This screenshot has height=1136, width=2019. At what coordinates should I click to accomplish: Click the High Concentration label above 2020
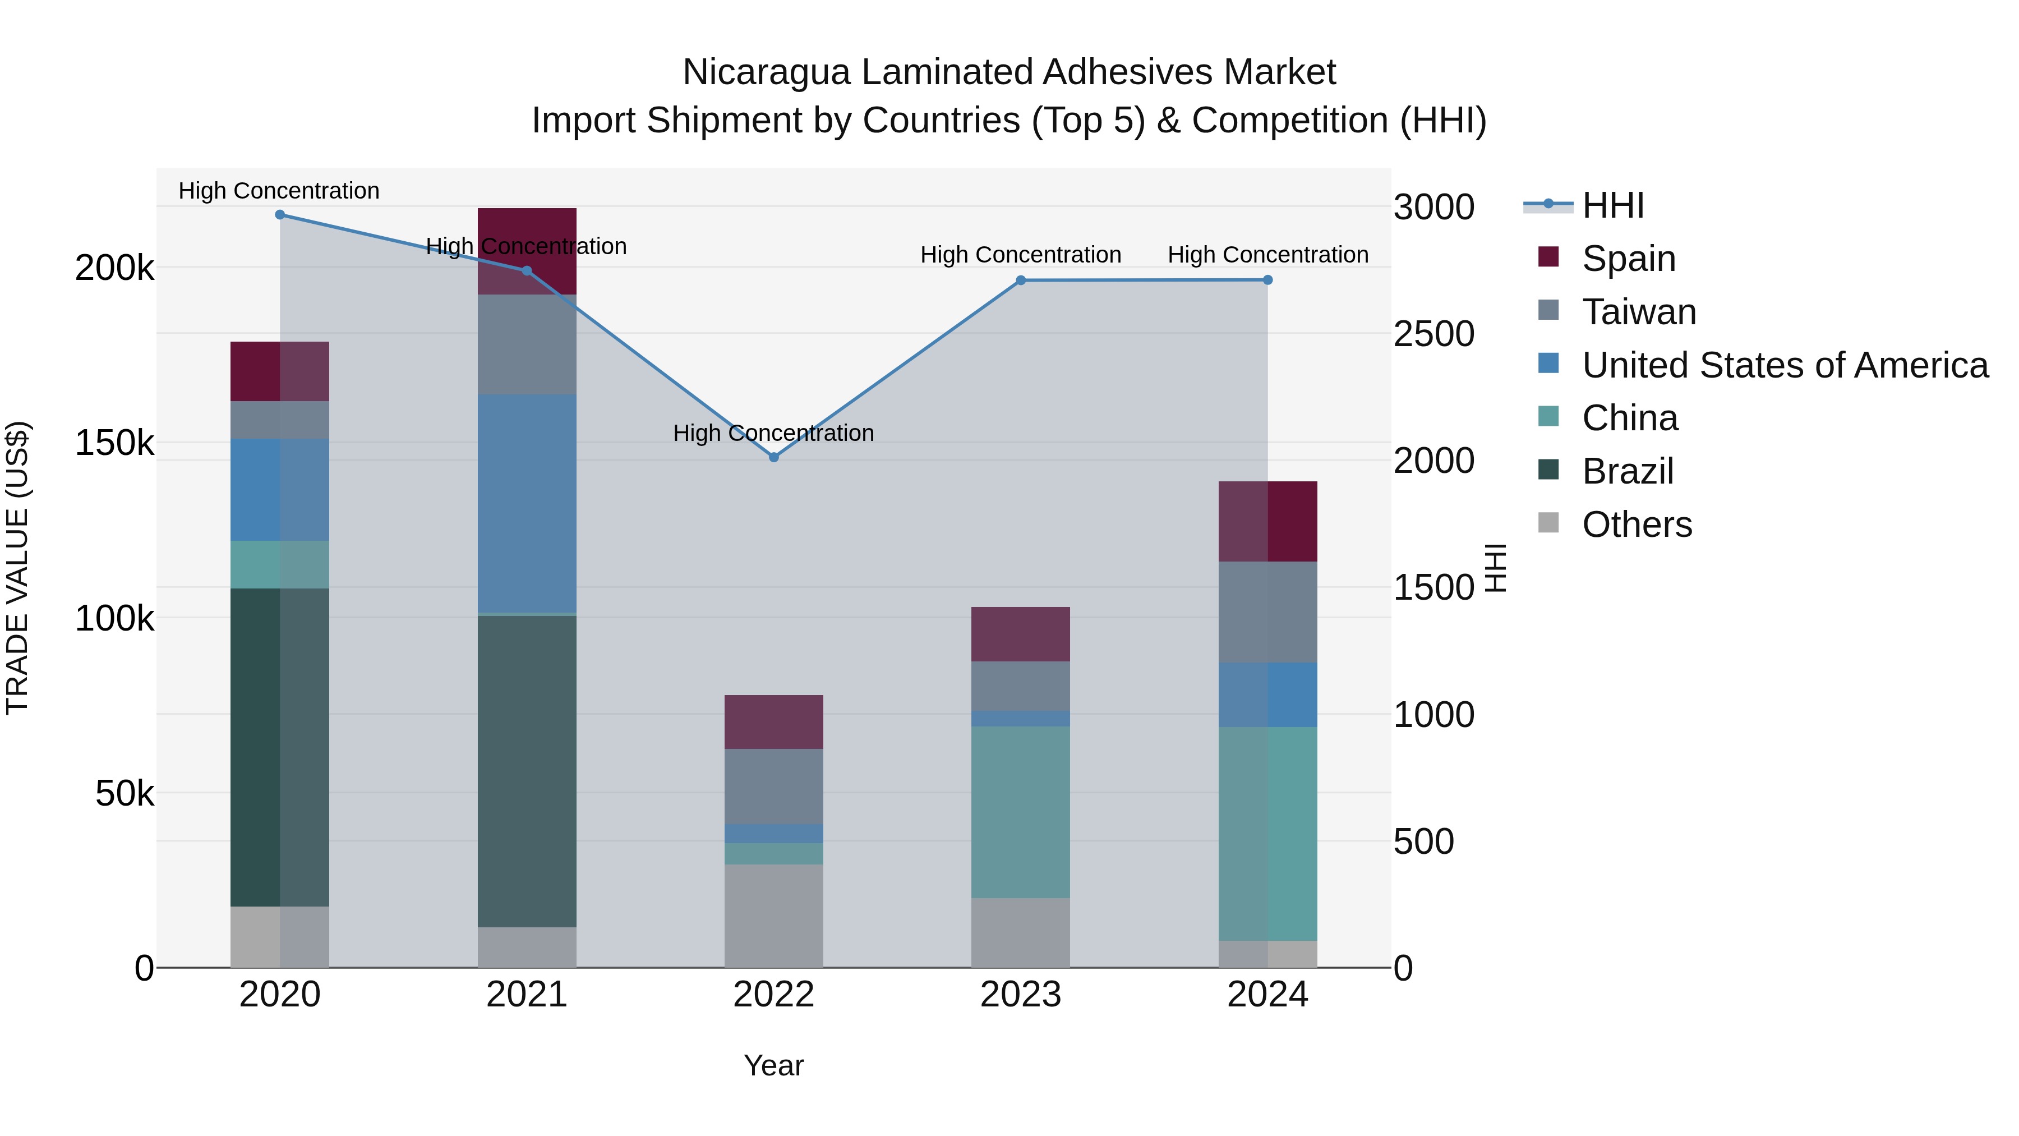click(279, 191)
